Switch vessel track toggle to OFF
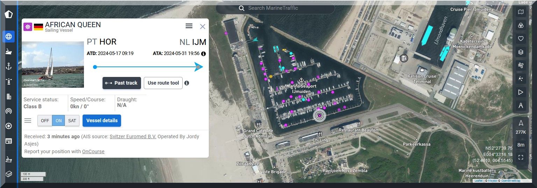The height and width of the screenshot is (188, 537). click(x=45, y=121)
